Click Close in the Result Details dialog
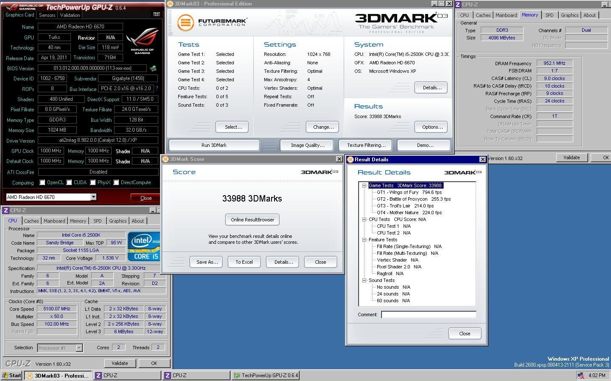Image resolution: width=611 pixels, height=381 pixels. (x=465, y=334)
